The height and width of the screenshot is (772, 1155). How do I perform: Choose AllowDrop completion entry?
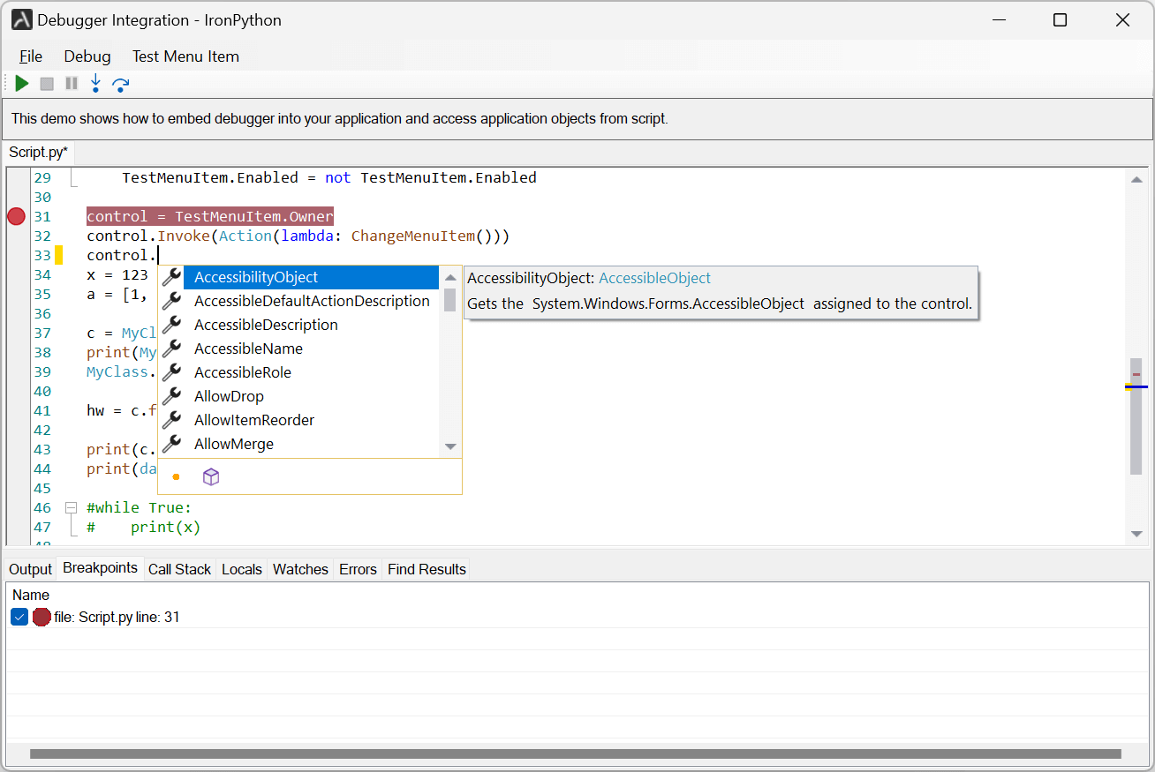coord(311,396)
